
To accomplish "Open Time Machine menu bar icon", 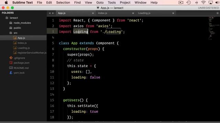I will [189, 2].
